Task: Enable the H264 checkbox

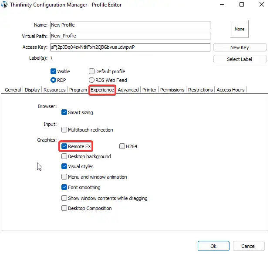Action: (x=122, y=146)
